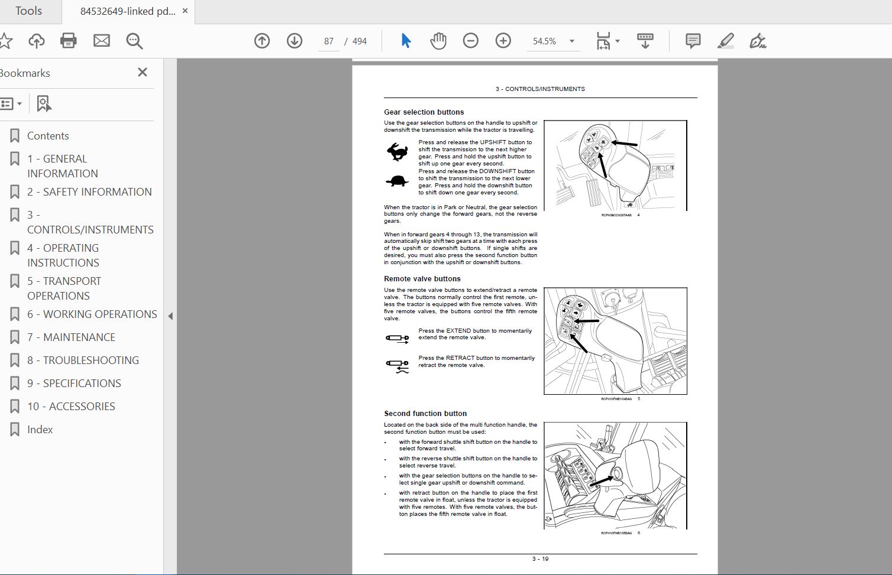Click the zoom out minus button

[471, 41]
